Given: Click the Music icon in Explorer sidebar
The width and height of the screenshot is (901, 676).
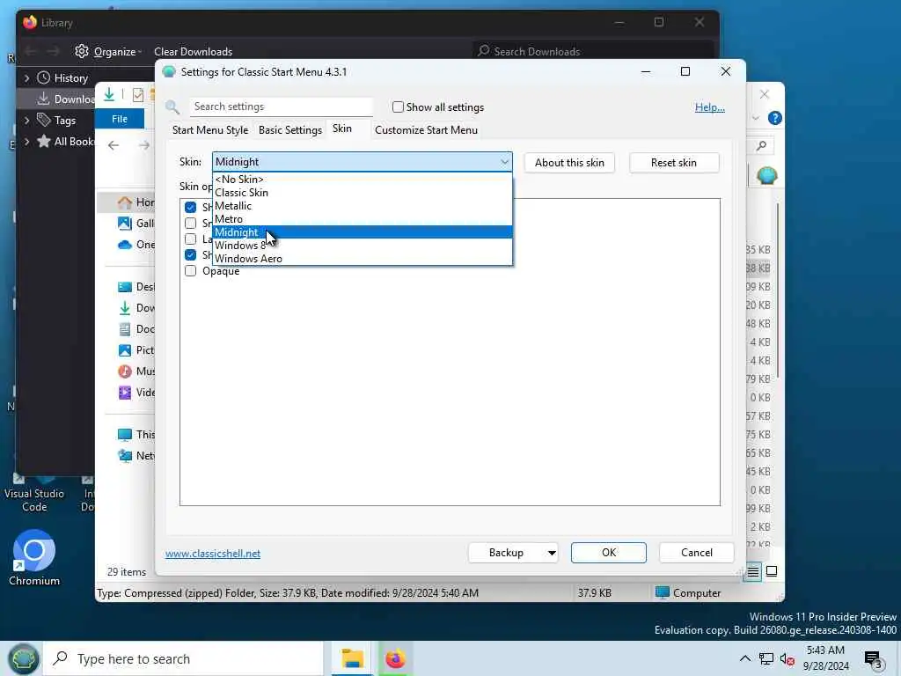Looking at the screenshot, I should [x=125, y=371].
